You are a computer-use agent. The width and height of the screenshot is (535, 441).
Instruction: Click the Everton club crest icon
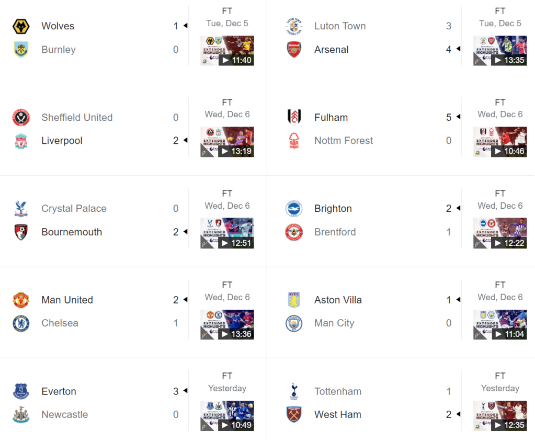point(21,391)
